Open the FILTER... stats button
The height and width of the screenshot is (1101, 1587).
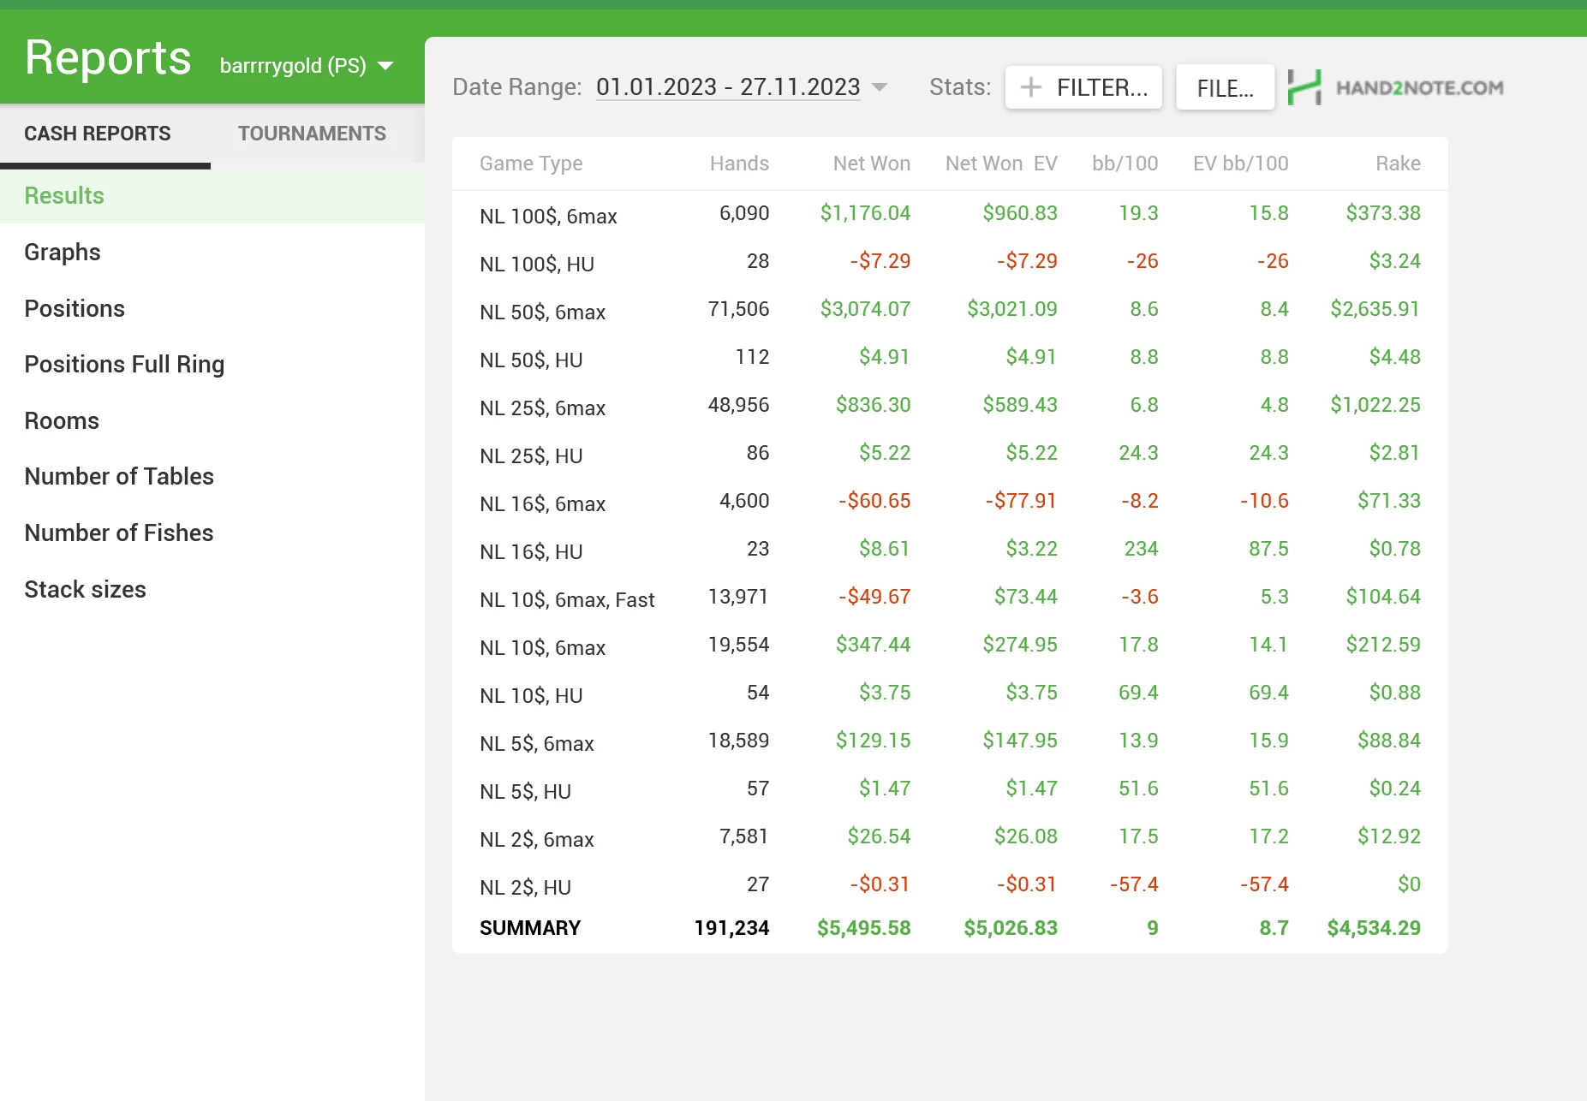pyautogui.click(x=1083, y=87)
